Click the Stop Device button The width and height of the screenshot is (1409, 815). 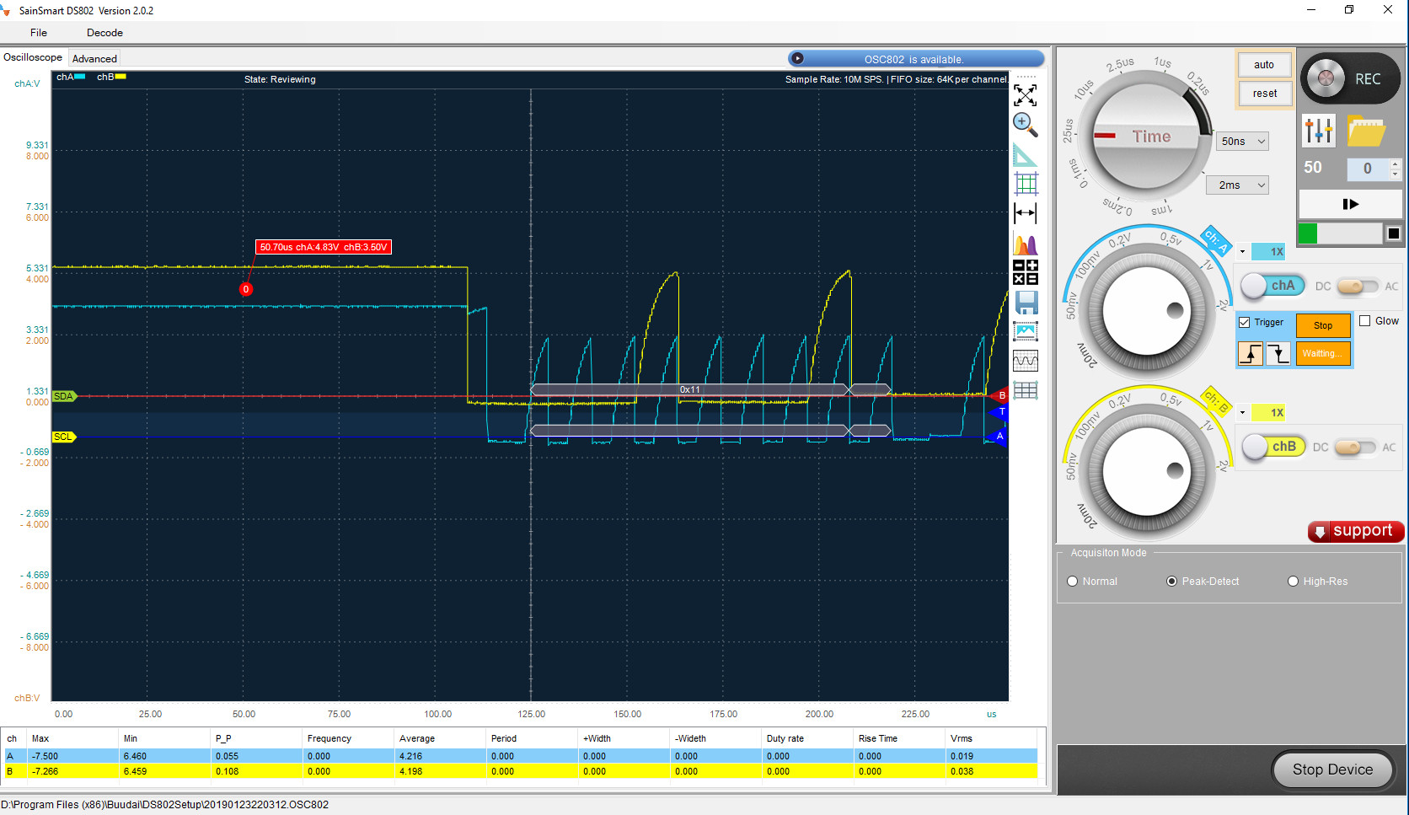click(x=1332, y=769)
